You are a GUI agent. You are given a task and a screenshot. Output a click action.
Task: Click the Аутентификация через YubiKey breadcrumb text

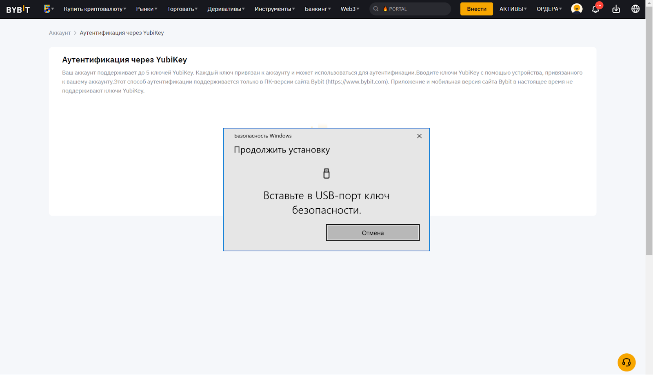click(x=122, y=33)
